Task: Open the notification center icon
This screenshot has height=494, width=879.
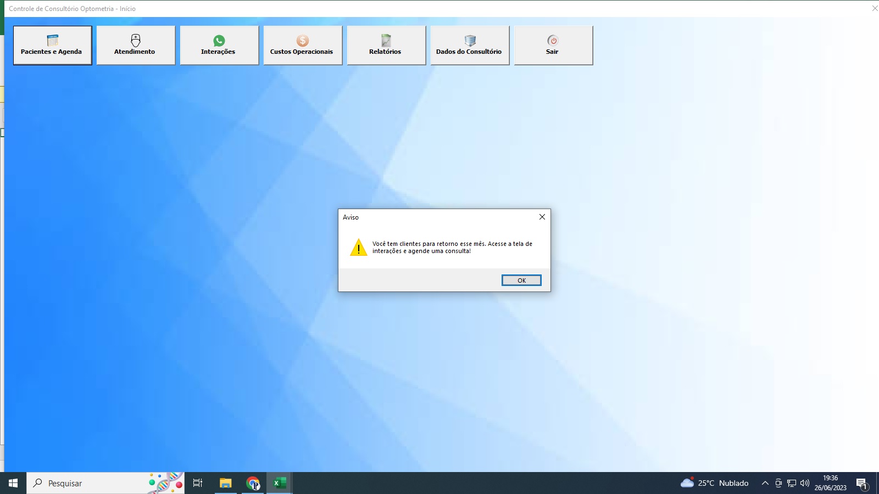Action: pyautogui.click(x=862, y=484)
